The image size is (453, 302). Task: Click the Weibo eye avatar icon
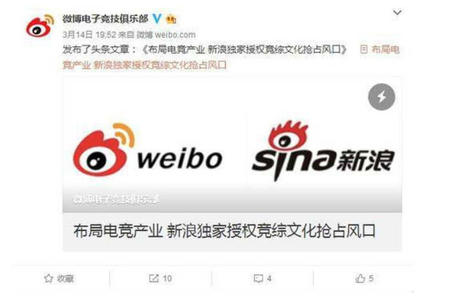point(40,26)
